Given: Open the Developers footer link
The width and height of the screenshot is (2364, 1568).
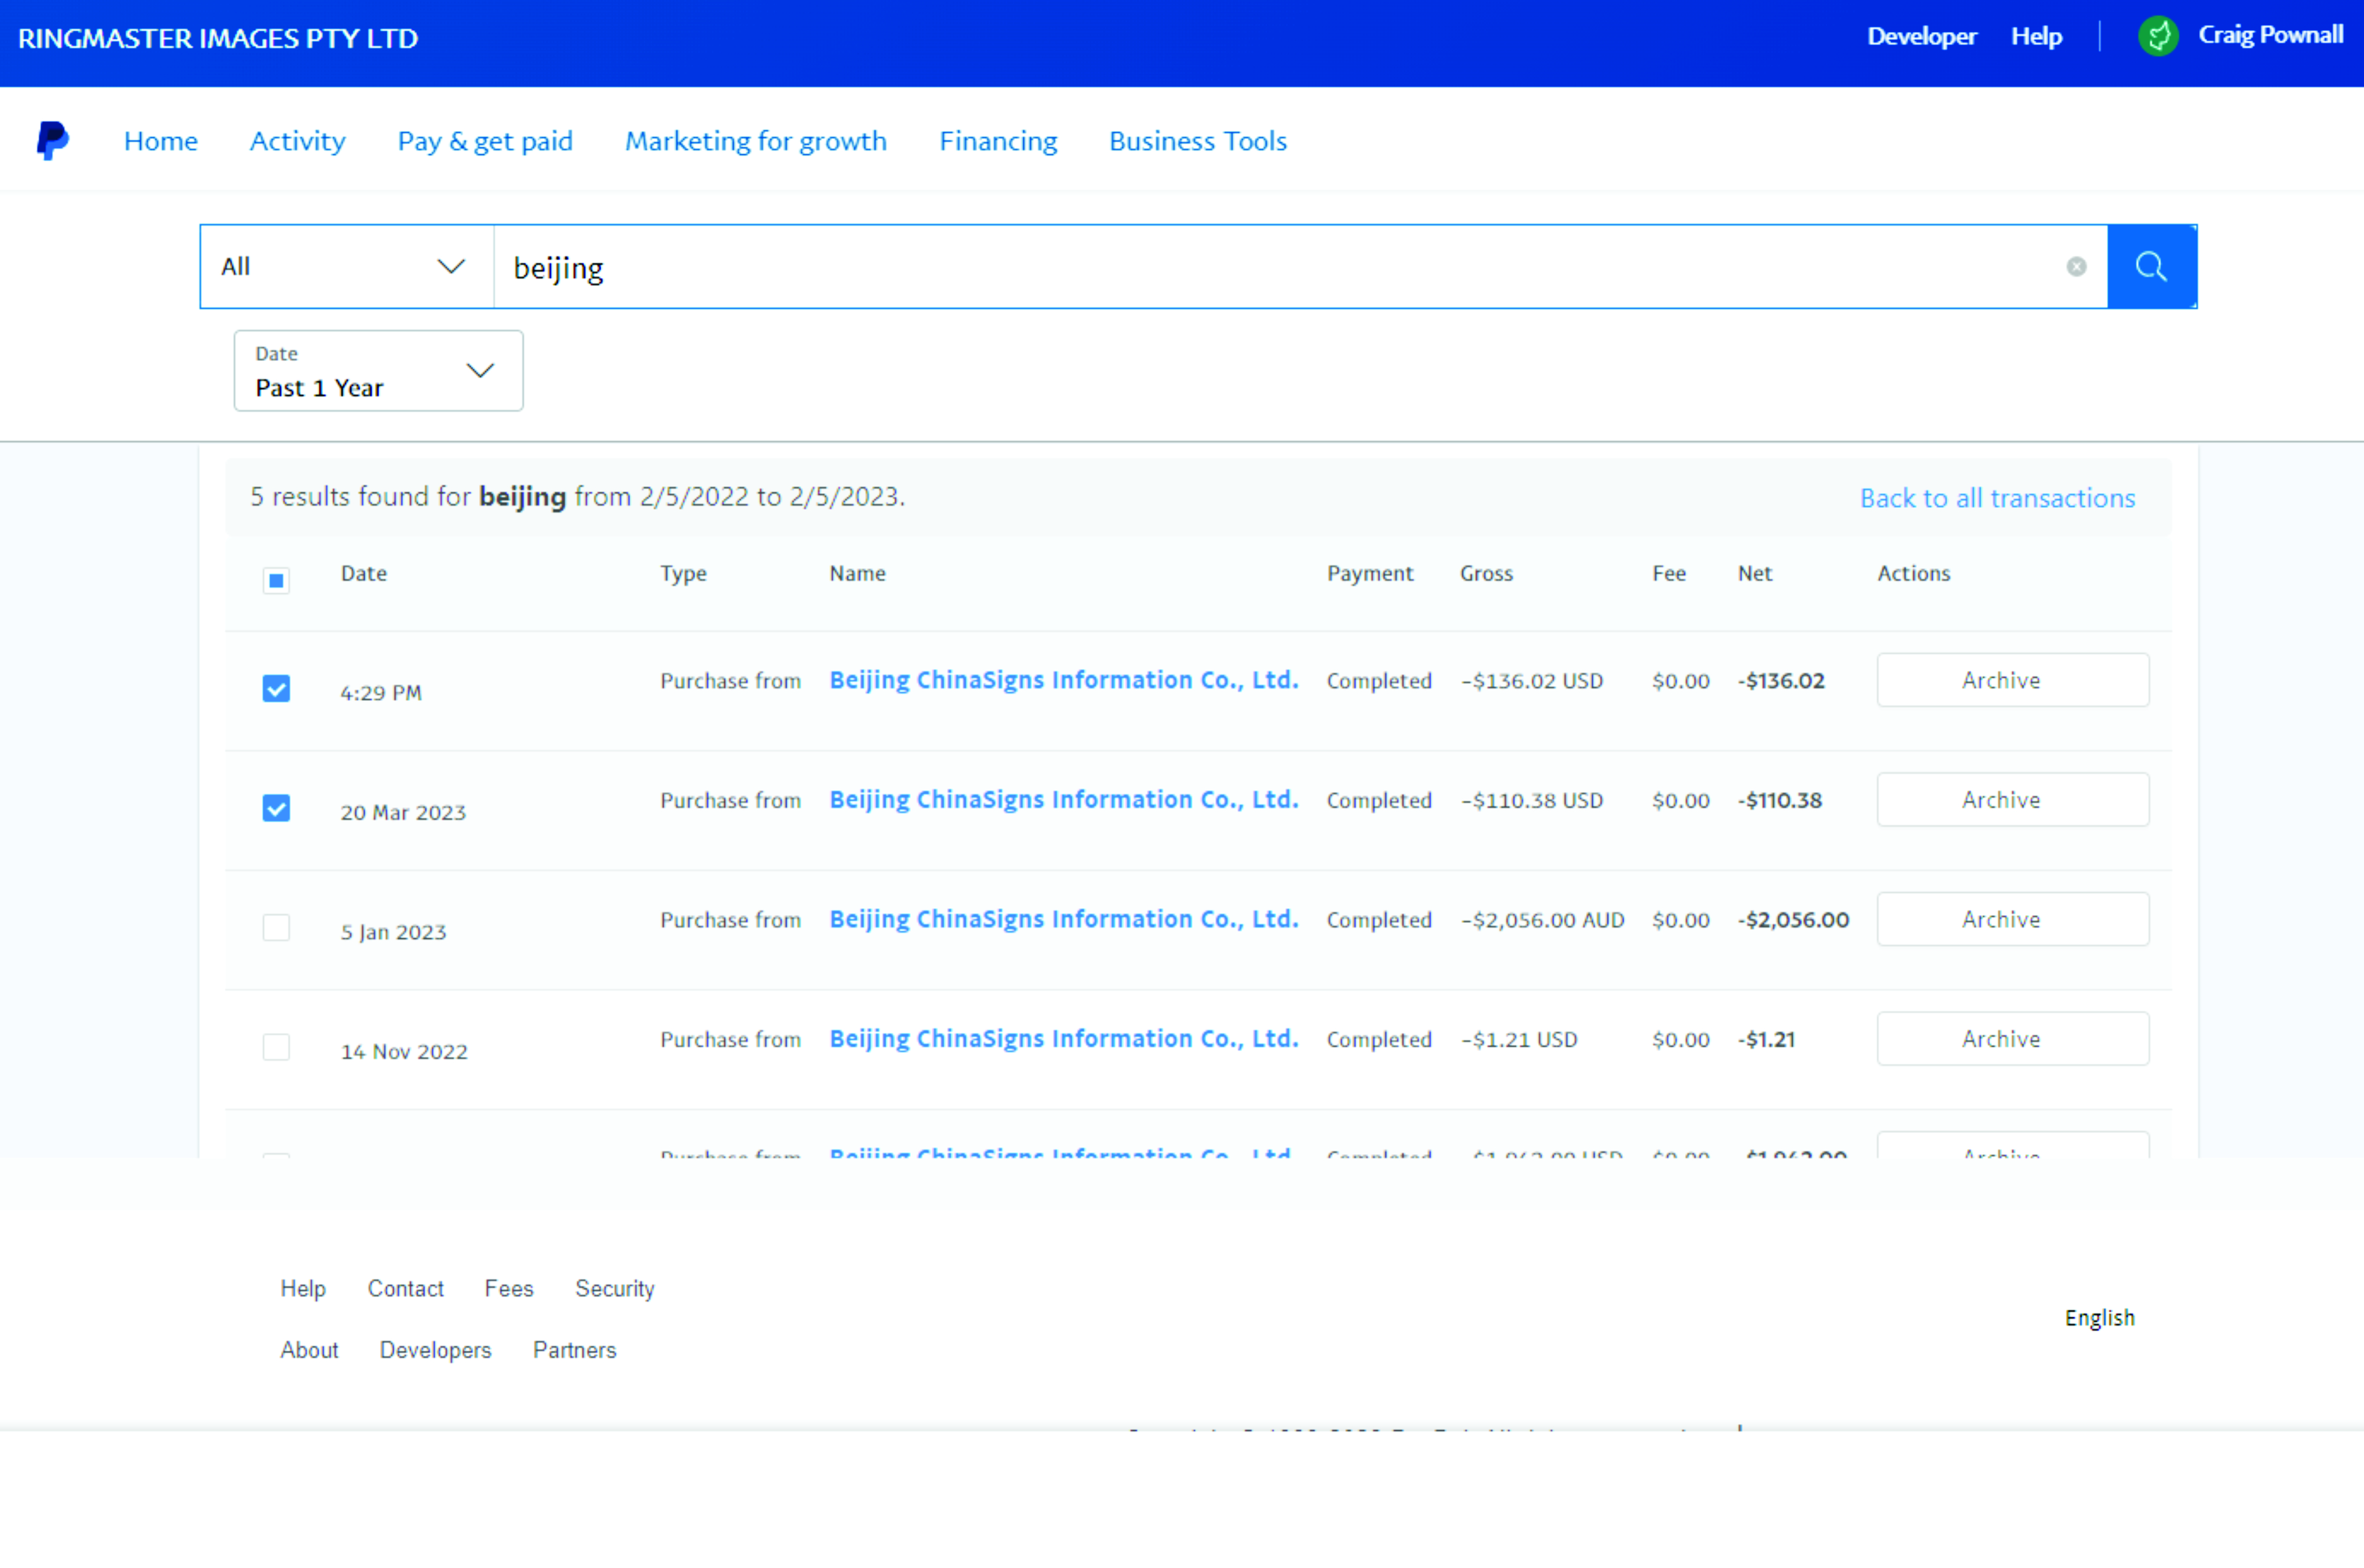Looking at the screenshot, I should (435, 1350).
